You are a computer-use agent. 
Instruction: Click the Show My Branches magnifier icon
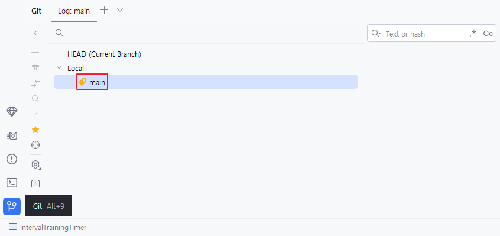pyautogui.click(x=35, y=99)
